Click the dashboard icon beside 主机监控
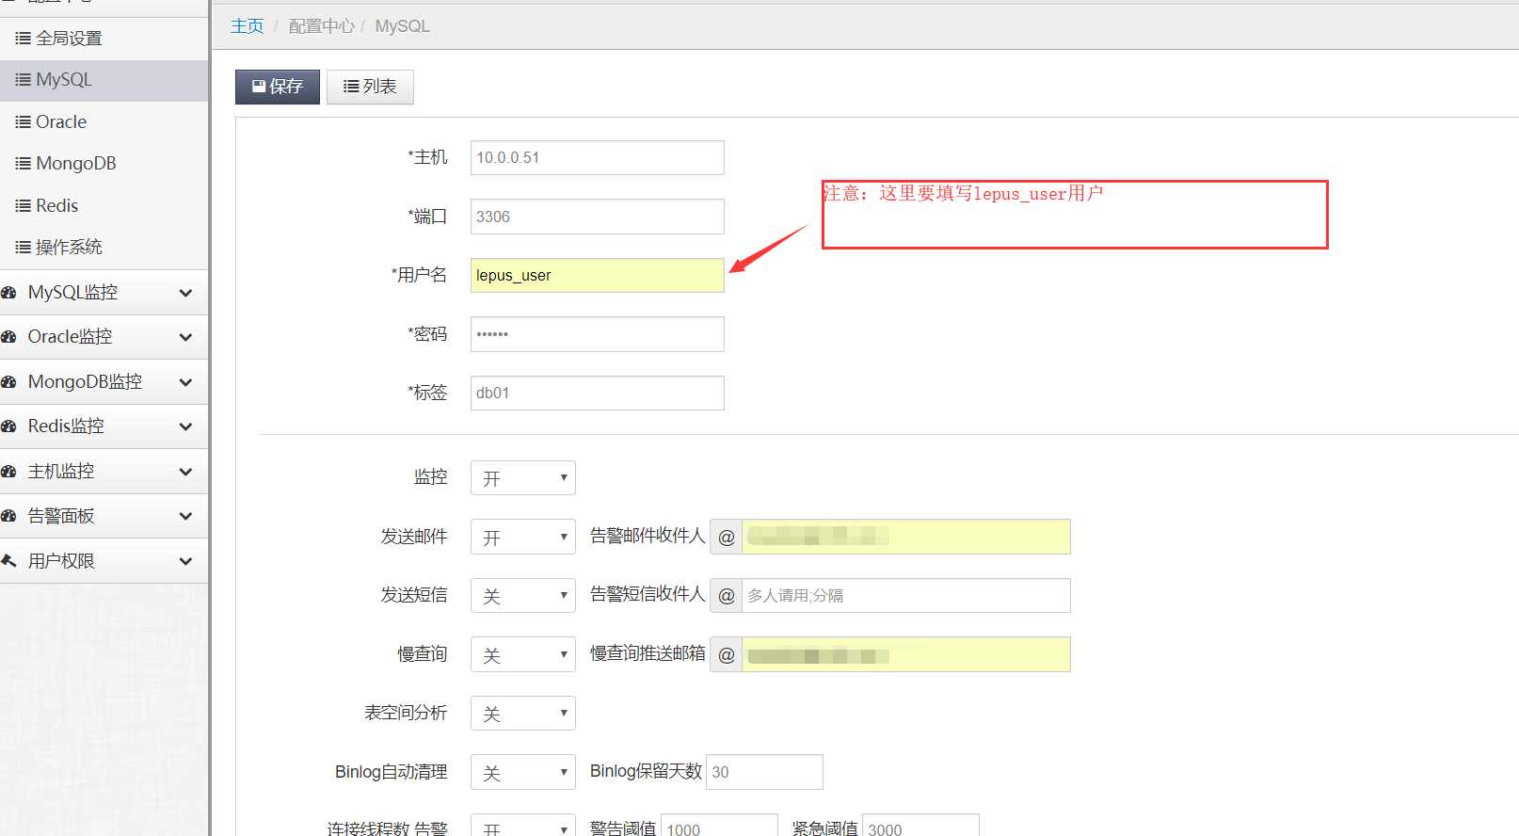The height and width of the screenshot is (836, 1519). (8, 472)
